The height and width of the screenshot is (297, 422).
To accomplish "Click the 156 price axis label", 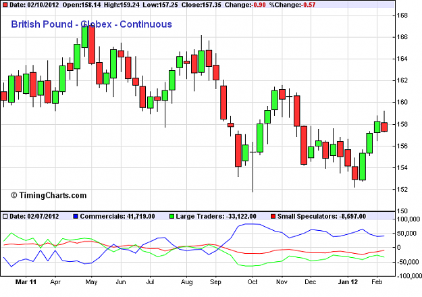I will (402, 146).
